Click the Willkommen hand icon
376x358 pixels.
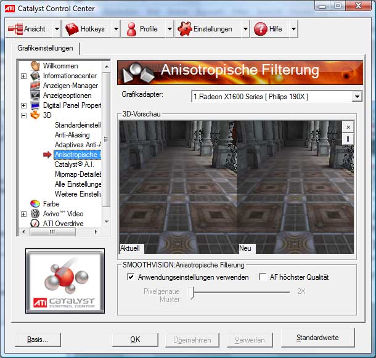pyautogui.click(x=35, y=66)
